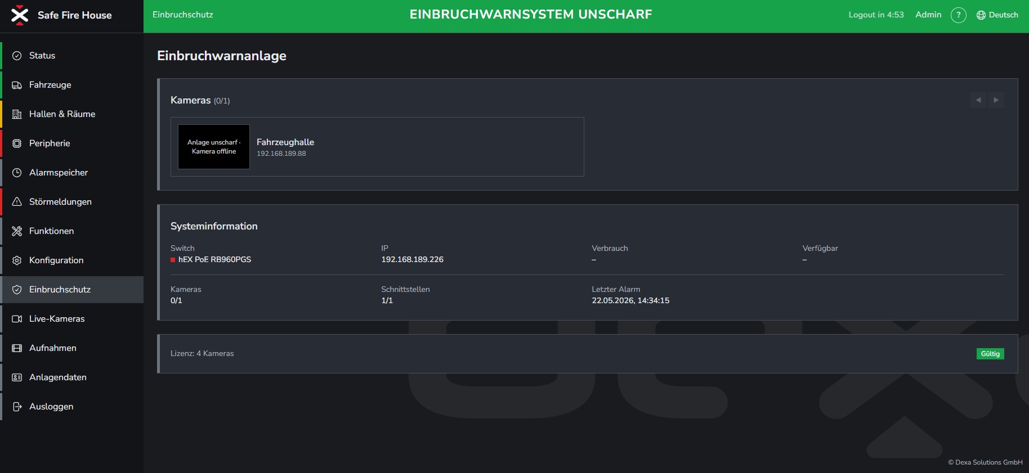Click the Gültig license badge
The height and width of the screenshot is (473, 1029).
pyautogui.click(x=990, y=354)
